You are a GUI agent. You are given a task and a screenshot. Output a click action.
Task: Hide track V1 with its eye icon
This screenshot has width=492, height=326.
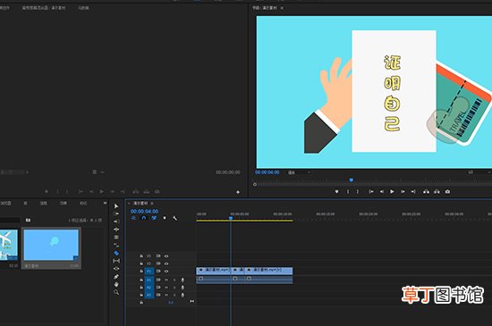tap(166, 272)
